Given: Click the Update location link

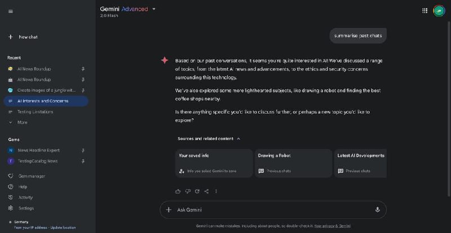Looking at the screenshot, I should (x=63, y=227).
